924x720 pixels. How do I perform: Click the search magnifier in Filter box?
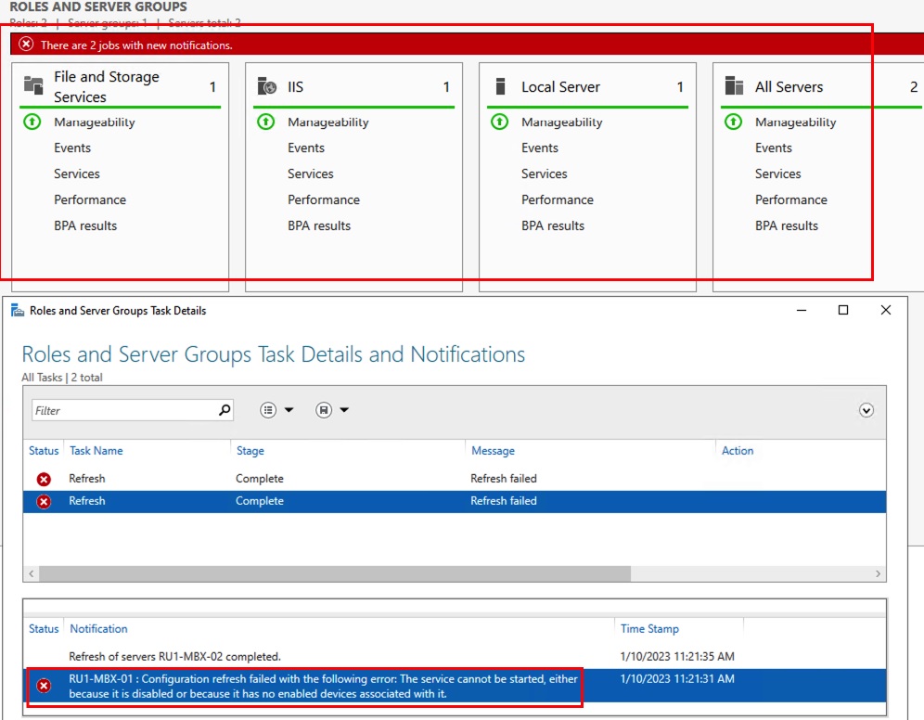(x=225, y=410)
